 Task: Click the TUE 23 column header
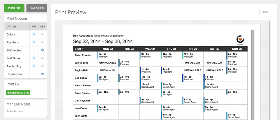[x=129, y=49]
